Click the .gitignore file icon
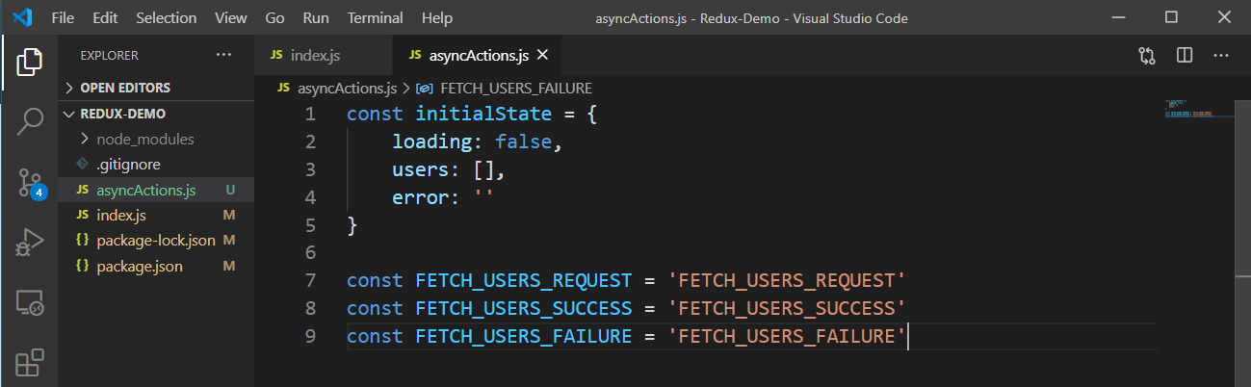The height and width of the screenshot is (387, 1251). click(82, 164)
